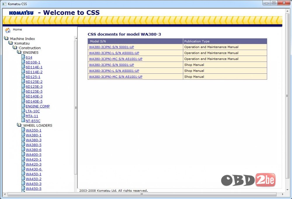
Task: Maximize the Komatsu CSS window
Action: point(274,3)
